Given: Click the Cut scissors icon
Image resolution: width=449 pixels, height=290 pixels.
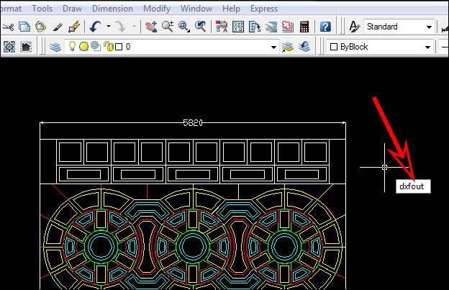Looking at the screenshot, I should (x=8, y=27).
